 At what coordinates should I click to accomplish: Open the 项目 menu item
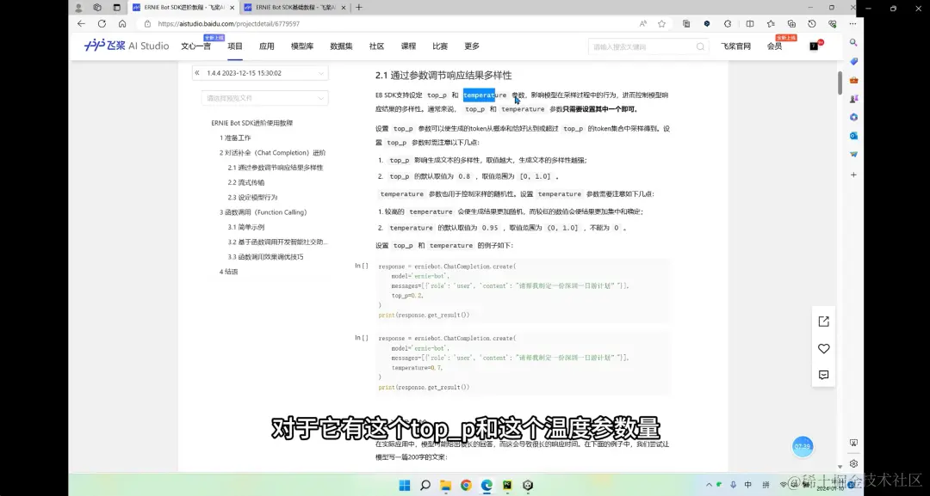click(235, 46)
